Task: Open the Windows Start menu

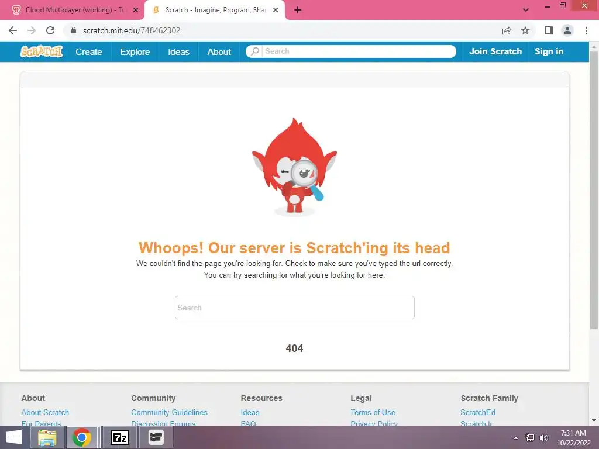Action: [14, 437]
